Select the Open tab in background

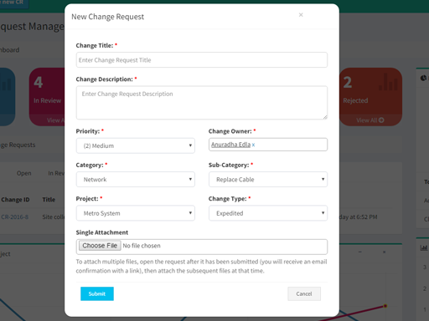[x=24, y=173]
